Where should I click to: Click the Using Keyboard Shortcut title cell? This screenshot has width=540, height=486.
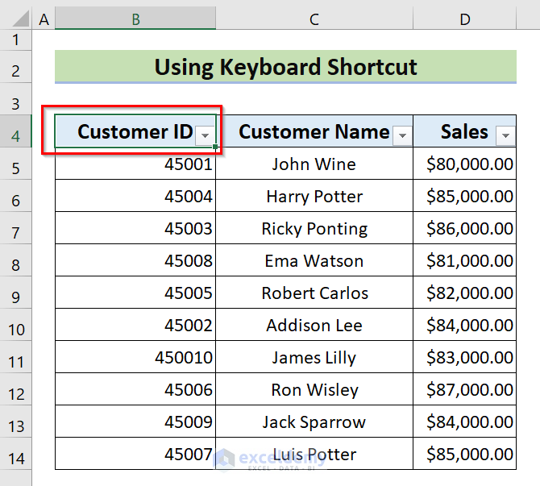285,67
